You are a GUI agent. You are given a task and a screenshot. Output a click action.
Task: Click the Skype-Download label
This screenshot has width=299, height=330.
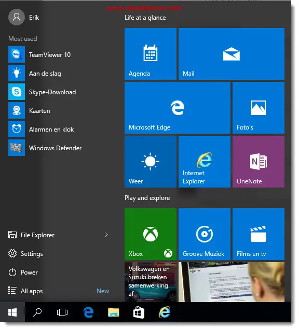click(52, 92)
